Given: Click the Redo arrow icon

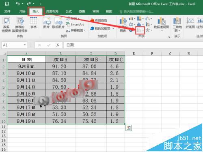Looking at the screenshot, I should [x=29, y=4].
